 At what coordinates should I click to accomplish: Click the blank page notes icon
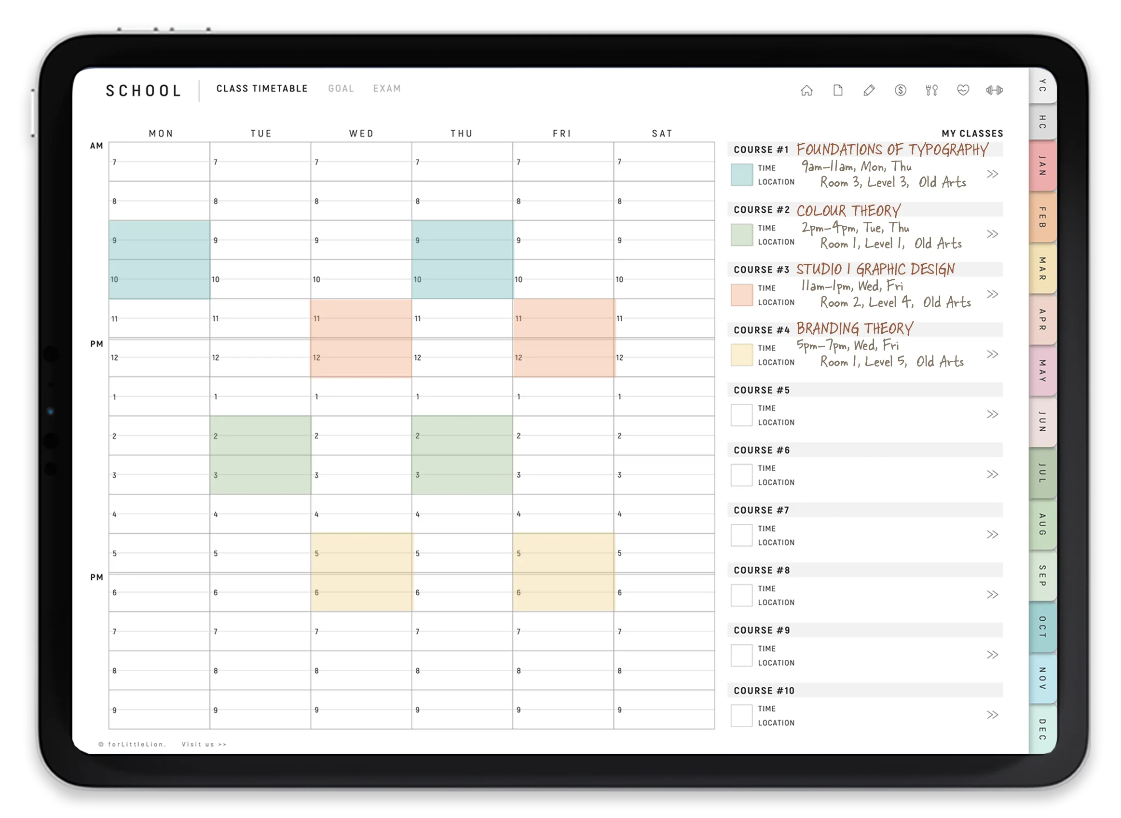click(838, 90)
